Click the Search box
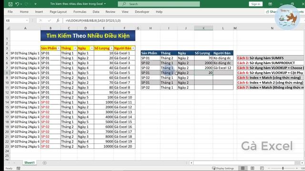 click(x=159, y=4)
